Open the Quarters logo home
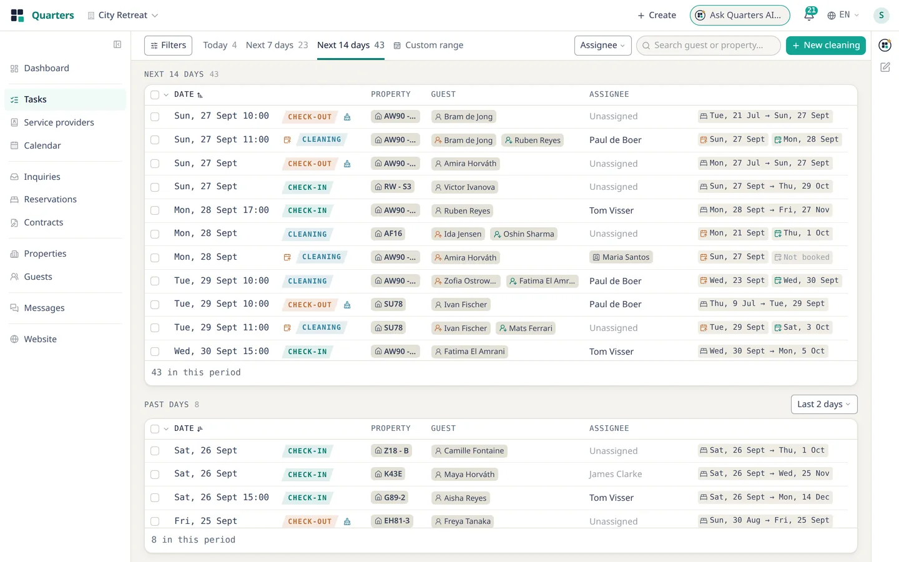The image size is (899, 562). coord(42,15)
